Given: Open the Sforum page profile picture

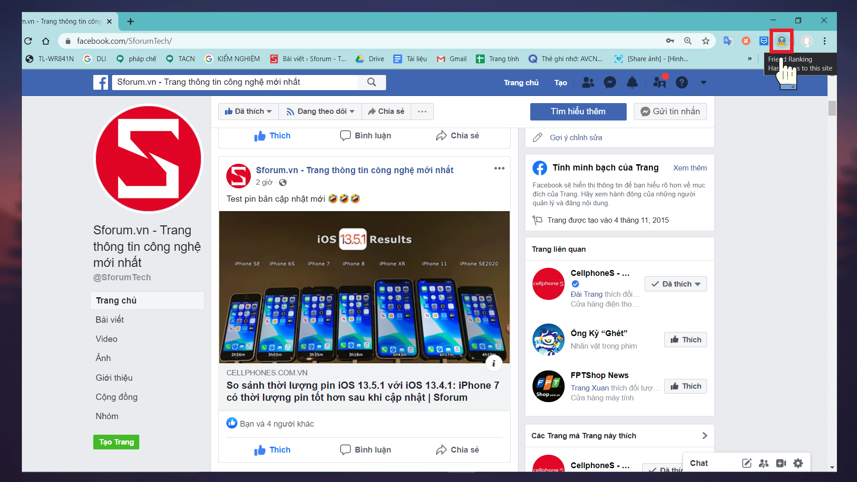Looking at the screenshot, I should click(148, 158).
